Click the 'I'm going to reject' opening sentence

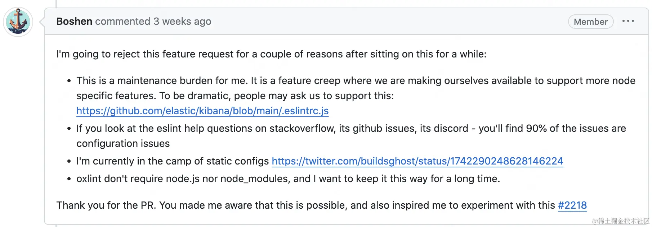pos(271,54)
